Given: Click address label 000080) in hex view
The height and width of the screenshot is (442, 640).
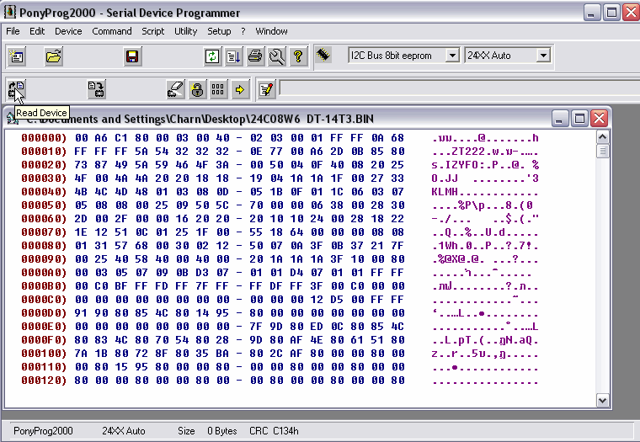Looking at the screenshot, I should [44, 246].
